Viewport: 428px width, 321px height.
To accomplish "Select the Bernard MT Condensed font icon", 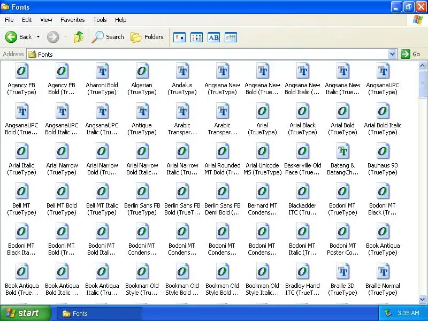I will [262, 192].
